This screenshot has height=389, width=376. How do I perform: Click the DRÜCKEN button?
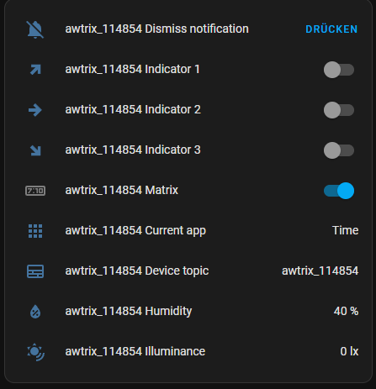point(331,29)
